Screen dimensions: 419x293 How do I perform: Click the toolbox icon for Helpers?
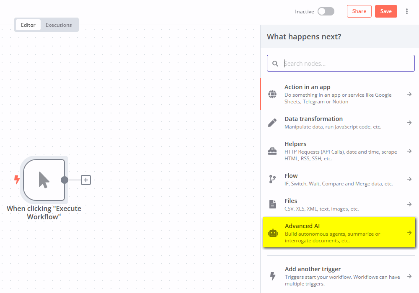[x=272, y=152]
